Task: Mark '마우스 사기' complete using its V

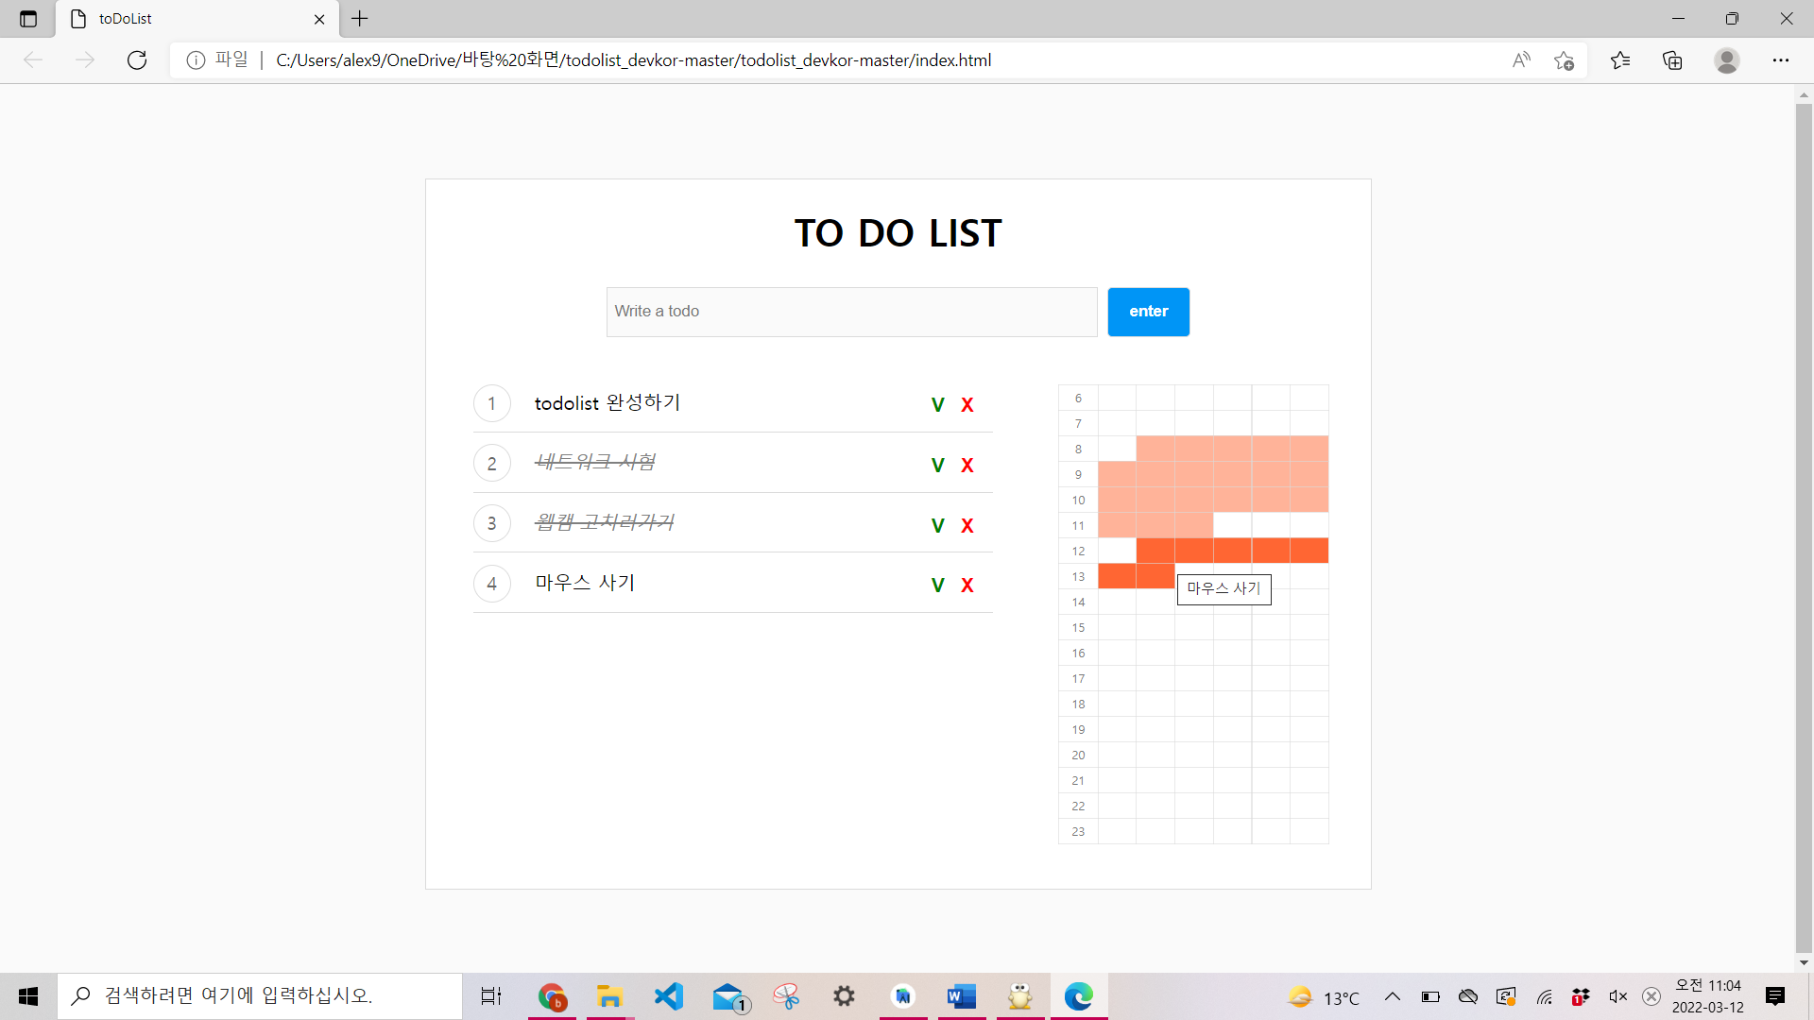Action: tap(937, 585)
